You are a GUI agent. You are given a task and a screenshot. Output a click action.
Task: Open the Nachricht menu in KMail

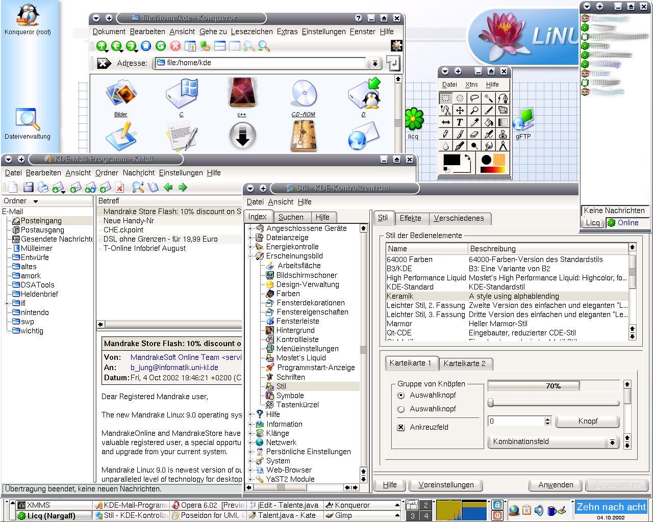click(139, 173)
